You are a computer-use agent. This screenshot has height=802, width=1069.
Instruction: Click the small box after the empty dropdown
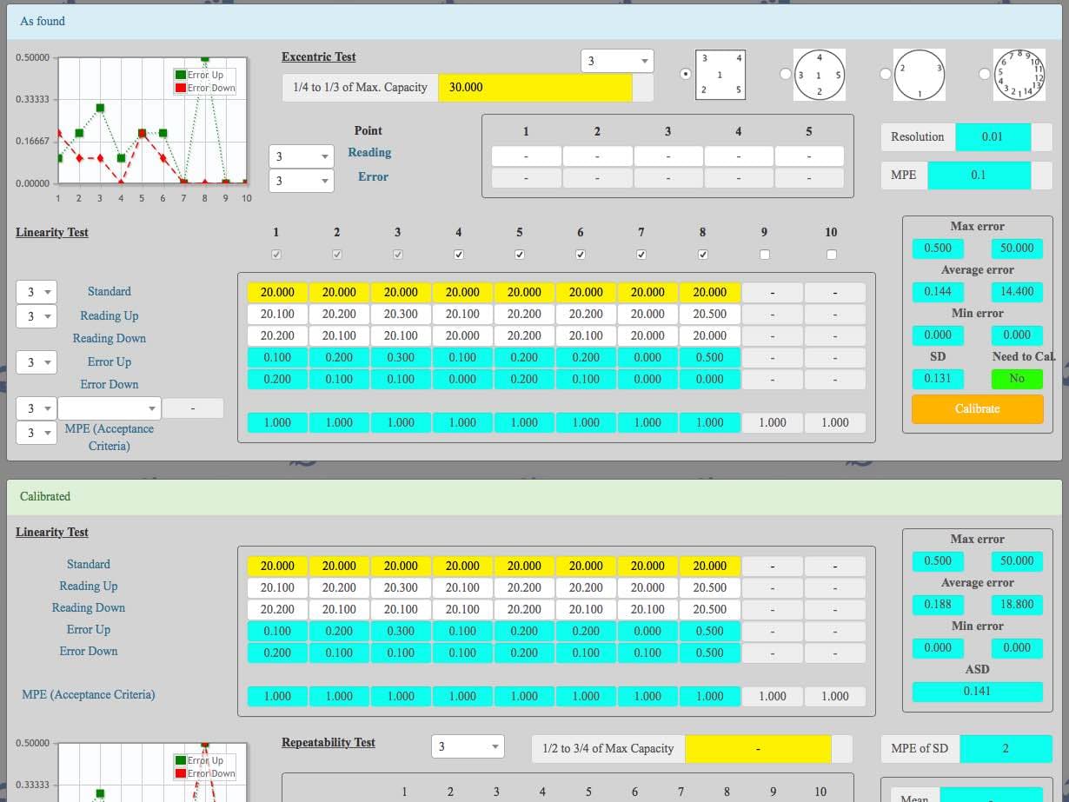click(193, 408)
